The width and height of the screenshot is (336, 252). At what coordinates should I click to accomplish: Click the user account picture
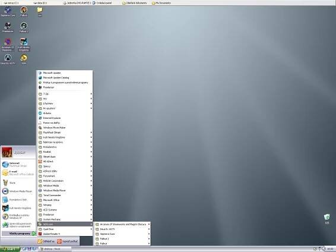(7, 152)
